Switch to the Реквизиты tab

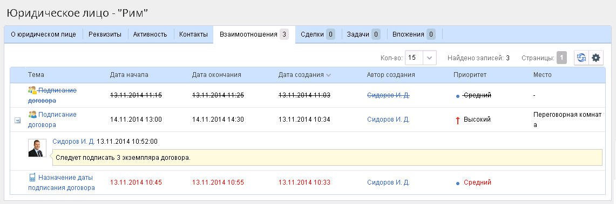point(105,34)
